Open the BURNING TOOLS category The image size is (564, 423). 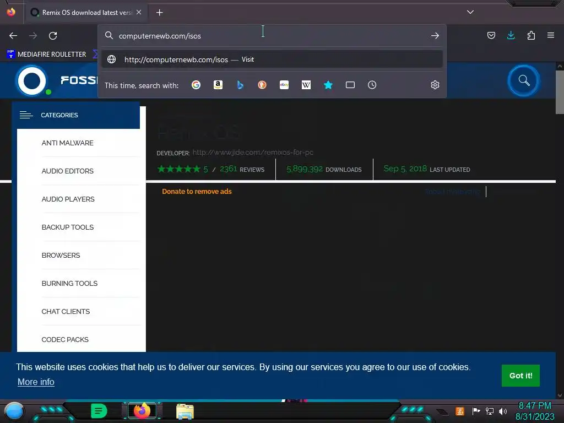pyautogui.click(x=69, y=283)
